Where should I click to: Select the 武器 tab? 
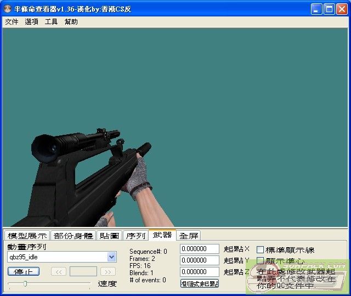[162, 235]
